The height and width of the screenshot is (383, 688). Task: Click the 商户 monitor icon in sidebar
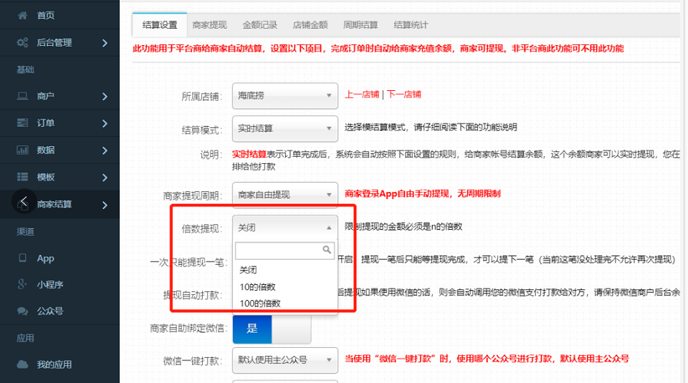coord(22,96)
